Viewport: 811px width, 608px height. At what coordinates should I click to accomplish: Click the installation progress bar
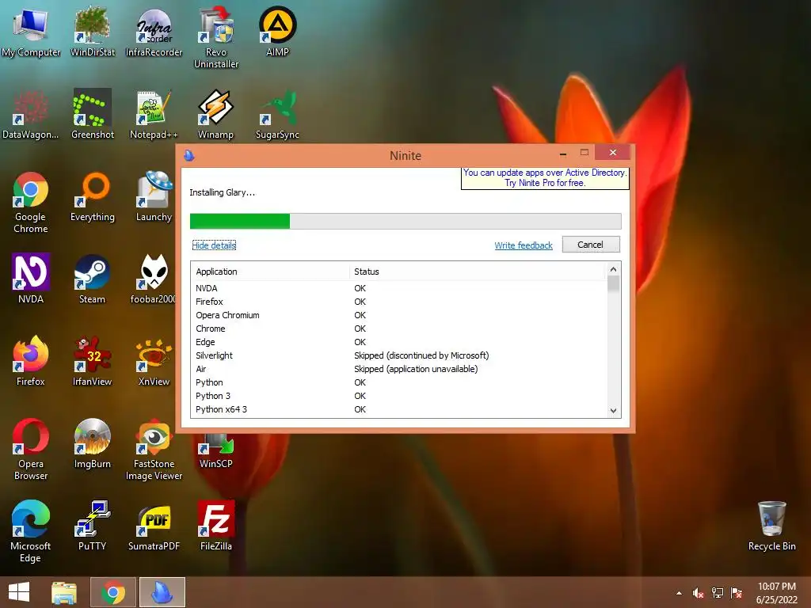405,221
